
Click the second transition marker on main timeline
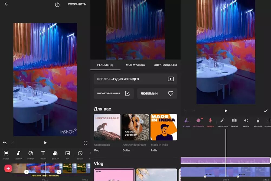pyautogui.click(x=59, y=172)
